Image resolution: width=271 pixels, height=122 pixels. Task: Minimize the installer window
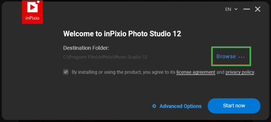pos(247,9)
